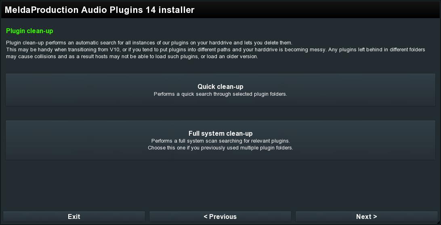The height and width of the screenshot is (225, 441).
Task: Click the '<' arrow on Previous button
Action: [x=206, y=217]
